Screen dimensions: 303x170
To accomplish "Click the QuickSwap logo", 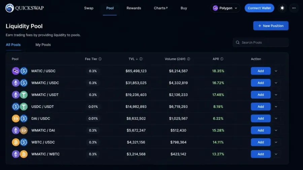I will pyautogui.click(x=25, y=8).
